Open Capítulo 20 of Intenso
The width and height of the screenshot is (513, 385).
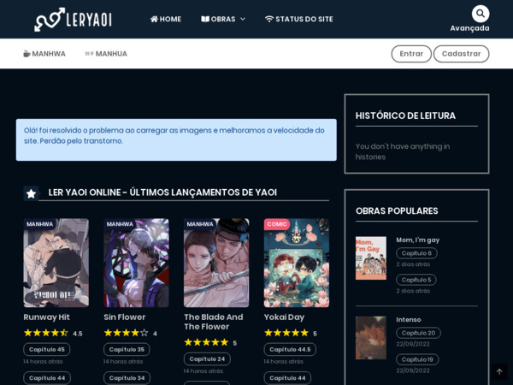tap(418, 333)
